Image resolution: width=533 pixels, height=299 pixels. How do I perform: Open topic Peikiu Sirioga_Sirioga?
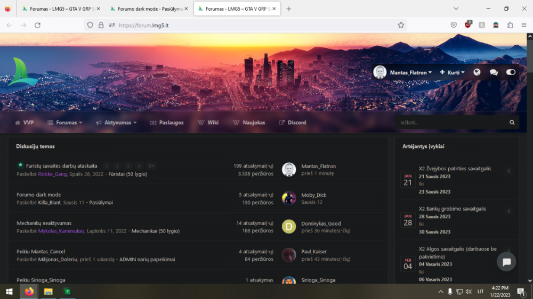[41, 280]
